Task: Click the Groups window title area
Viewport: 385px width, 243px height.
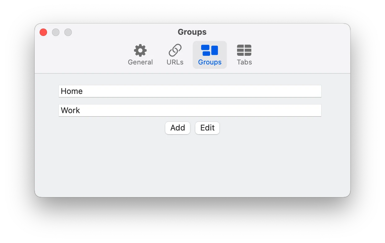Action: click(x=192, y=32)
